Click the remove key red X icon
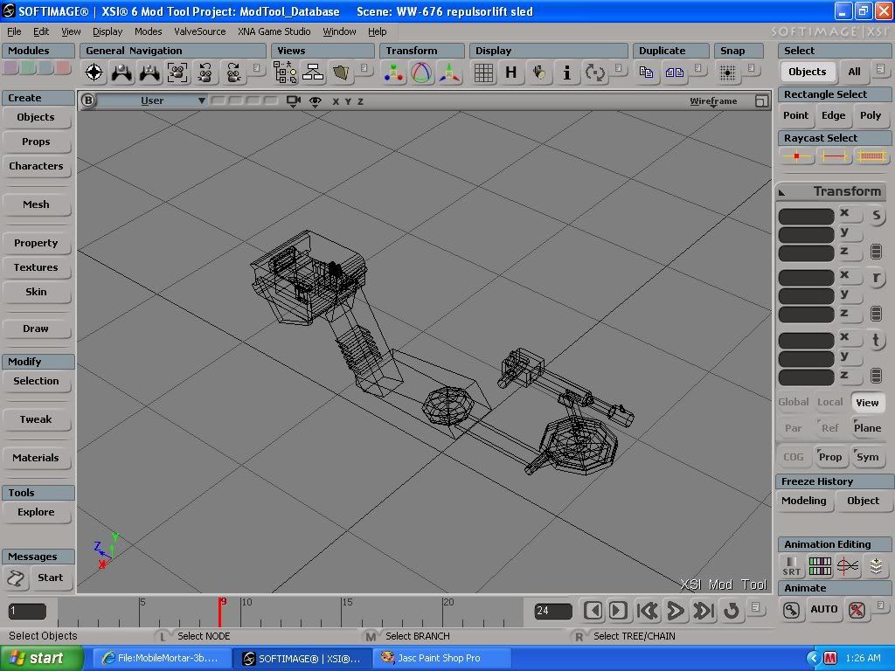895x671 pixels. pos(857,610)
